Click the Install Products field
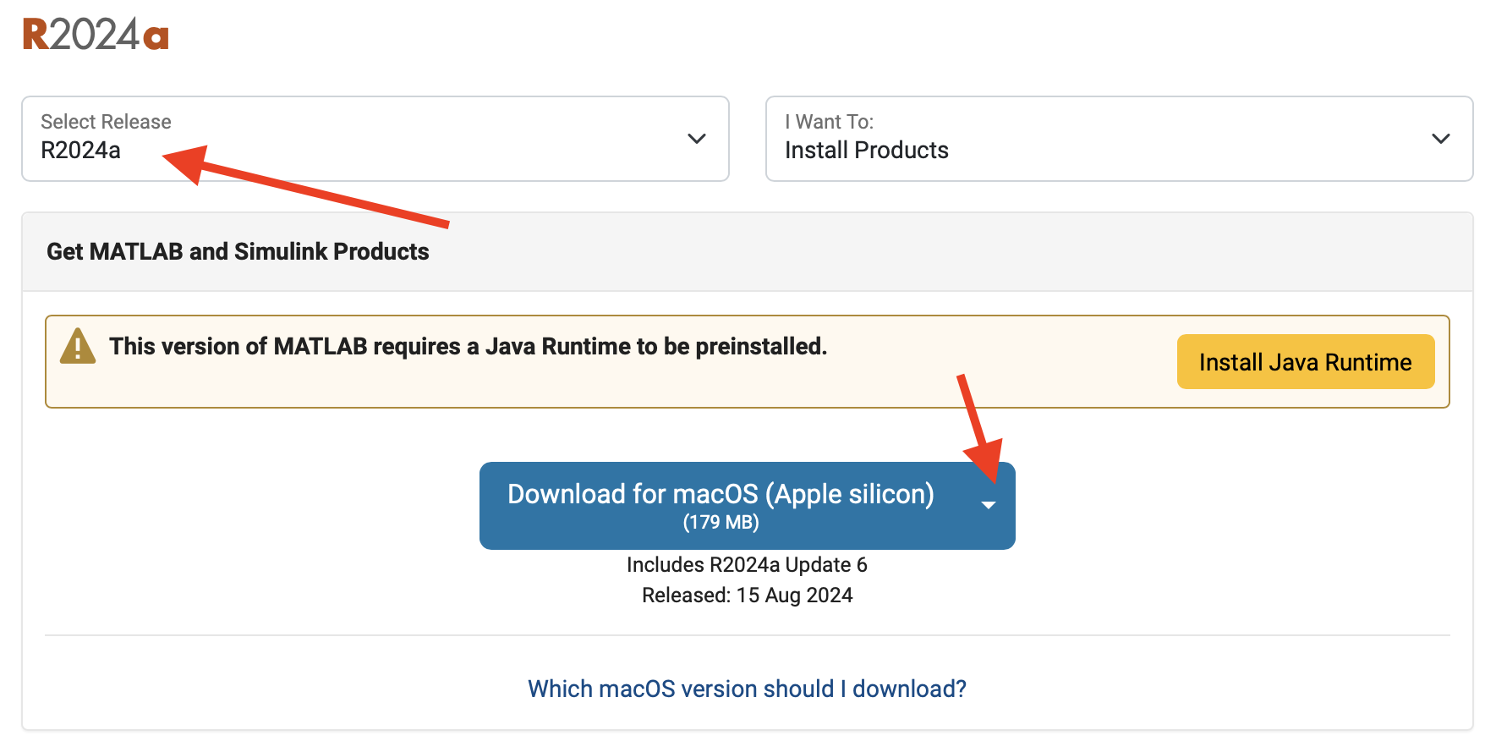This screenshot has height=741, width=1485. [x=866, y=150]
